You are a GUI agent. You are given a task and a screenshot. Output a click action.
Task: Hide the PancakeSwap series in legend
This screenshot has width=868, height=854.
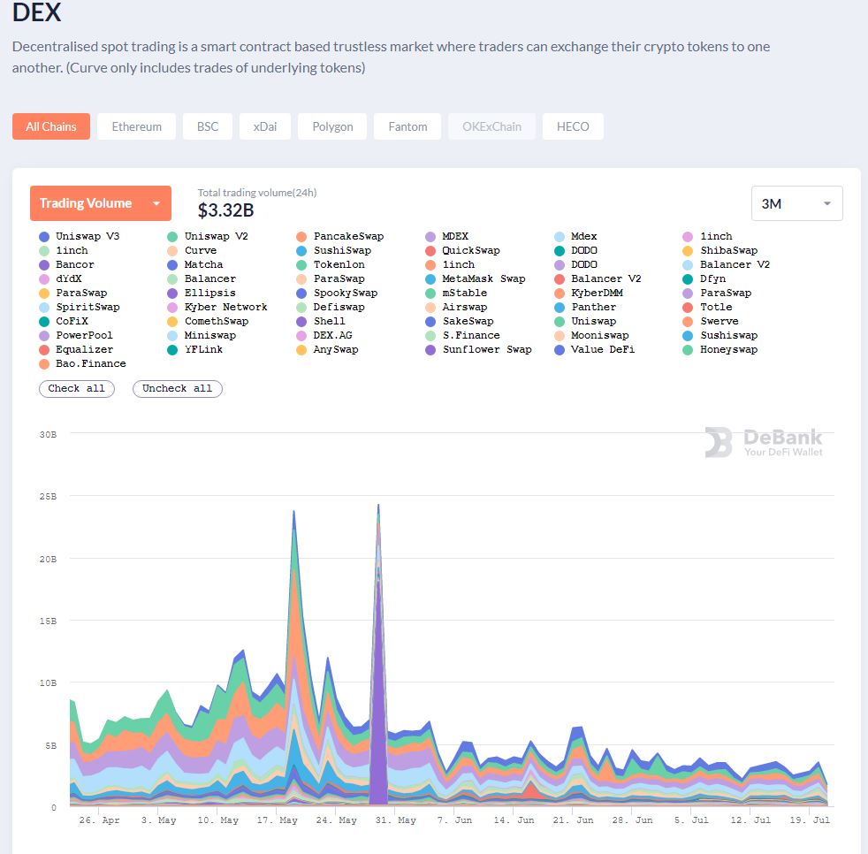click(340, 236)
